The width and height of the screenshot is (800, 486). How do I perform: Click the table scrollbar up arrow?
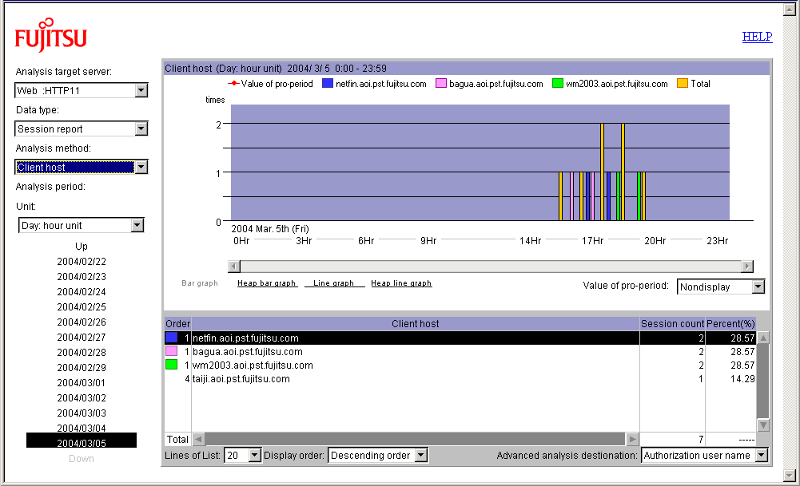coord(763,338)
